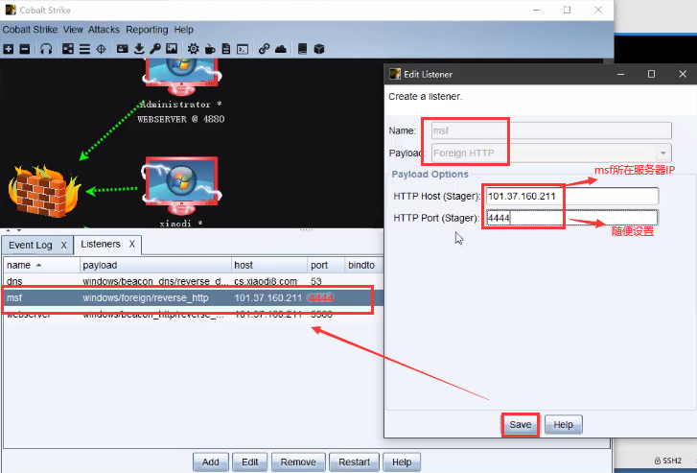Click the plus connect toolbar icon
This screenshot has height=473, width=697.
click(9, 49)
